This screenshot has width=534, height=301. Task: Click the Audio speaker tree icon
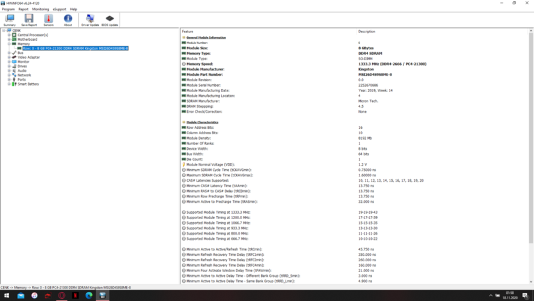(14, 70)
